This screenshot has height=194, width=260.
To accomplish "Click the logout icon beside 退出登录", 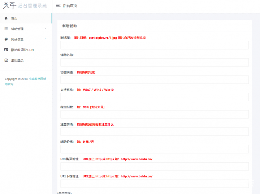I will (6, 60).
